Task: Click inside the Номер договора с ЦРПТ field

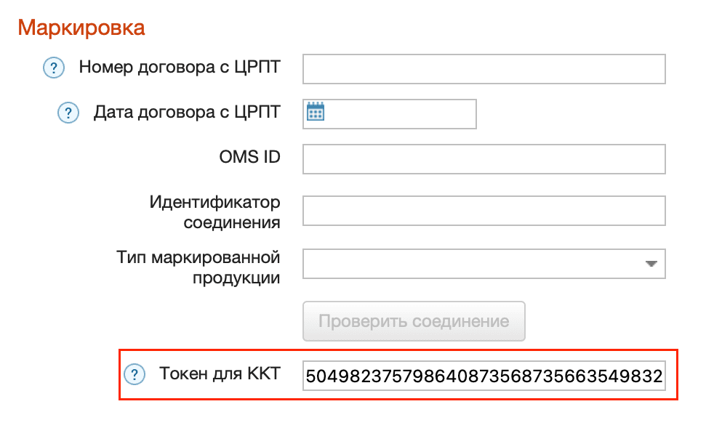Action: (484, 68)
